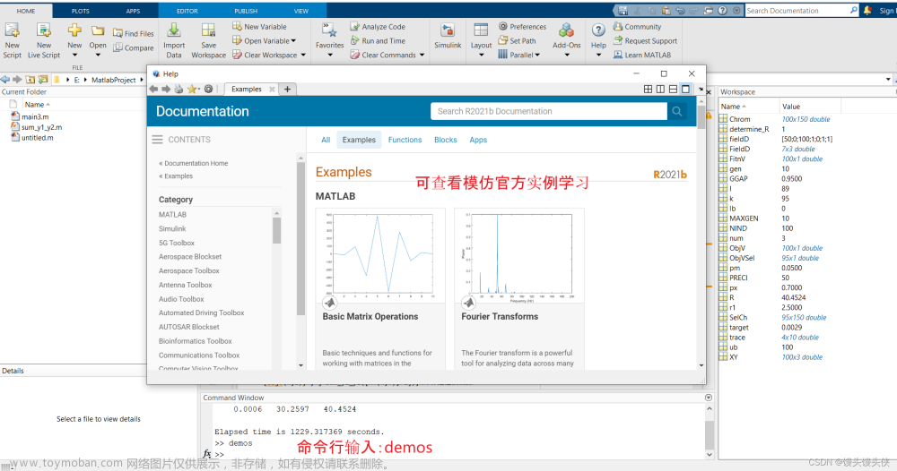The image size is (897, 471).
Task: Expand Clear Commands dropdown
Action: point(422,56)
